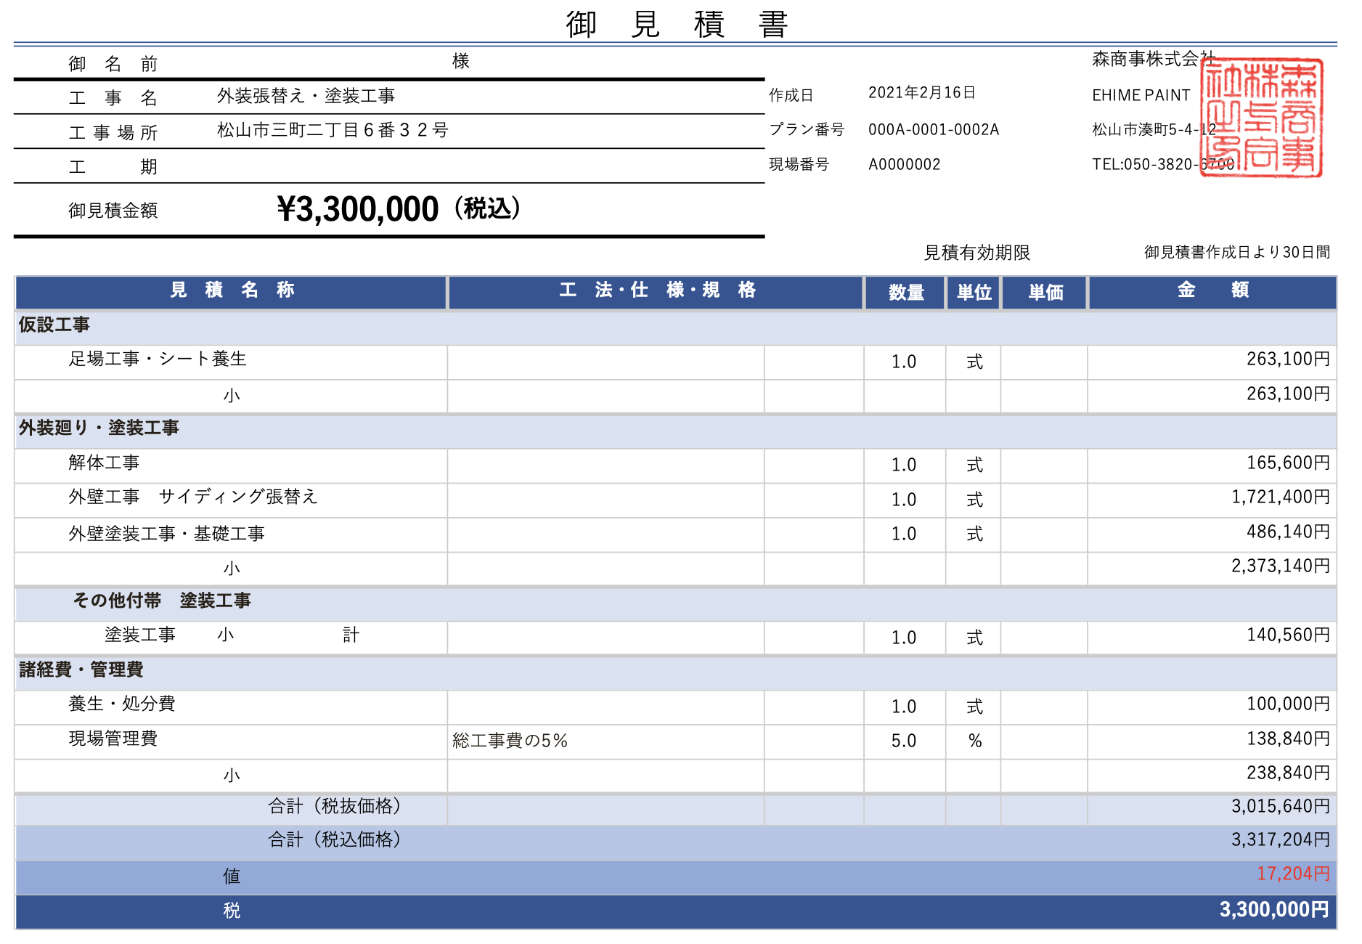The image size is (1362, 944).
Task: Select 御見積書作成日より30日間 validity text
Action: click(1237, 252)
